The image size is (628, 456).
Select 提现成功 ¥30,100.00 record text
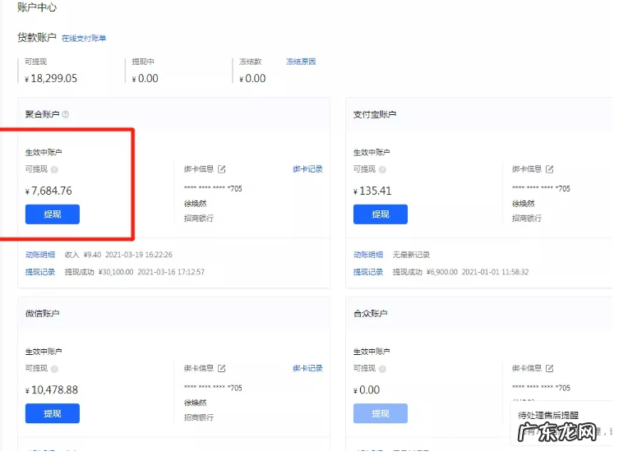point(135,272)
